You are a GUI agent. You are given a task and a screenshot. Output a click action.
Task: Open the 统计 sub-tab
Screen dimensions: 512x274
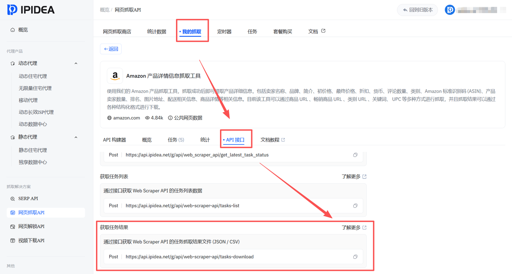205,140
